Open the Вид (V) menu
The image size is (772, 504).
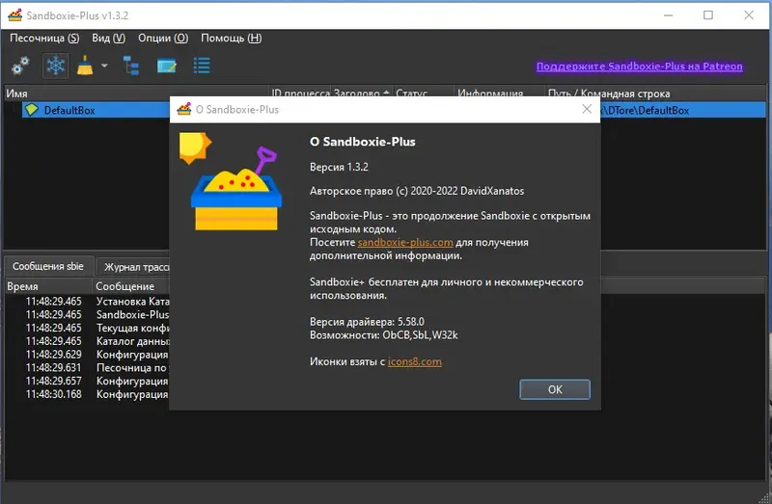[108, 38]
